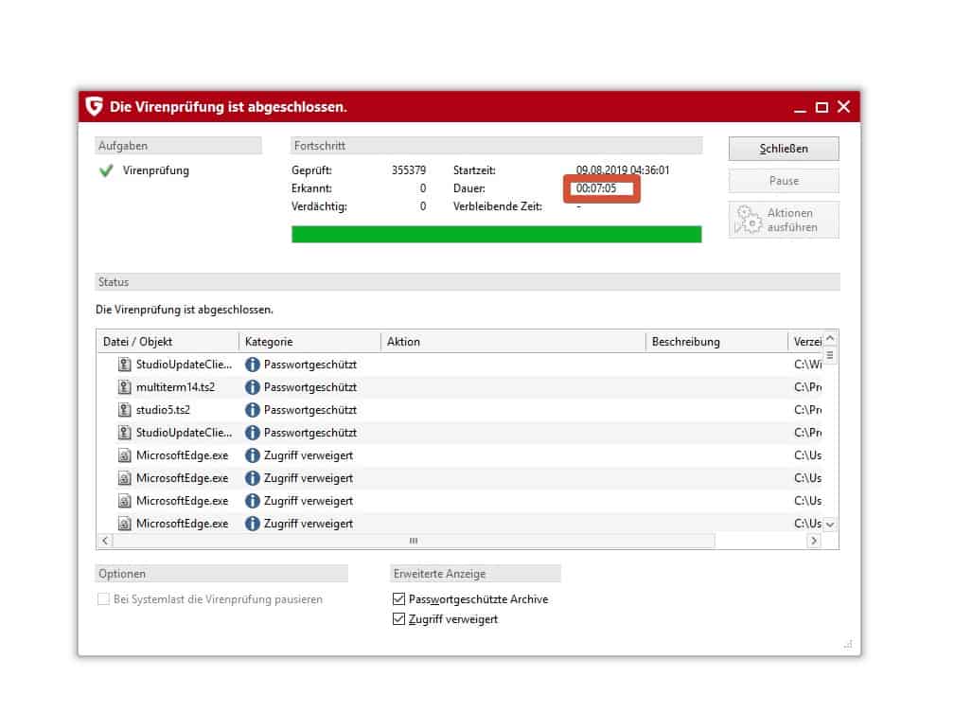The width and height of the screenshot is (954, 713).
Task: Click file icon of StudioUpdateClie... with C:\Pr path
Action: 125,433
